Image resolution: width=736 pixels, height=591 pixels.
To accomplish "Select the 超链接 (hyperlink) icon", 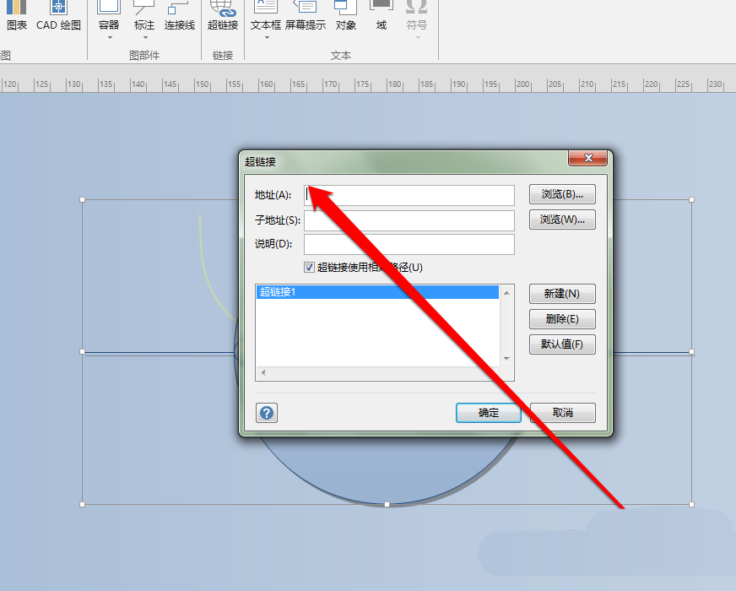I will click(221, 15).
